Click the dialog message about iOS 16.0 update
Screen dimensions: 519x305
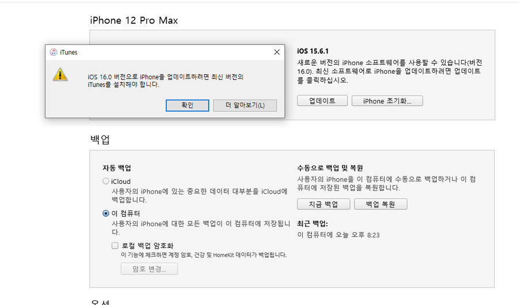point(166,81)
